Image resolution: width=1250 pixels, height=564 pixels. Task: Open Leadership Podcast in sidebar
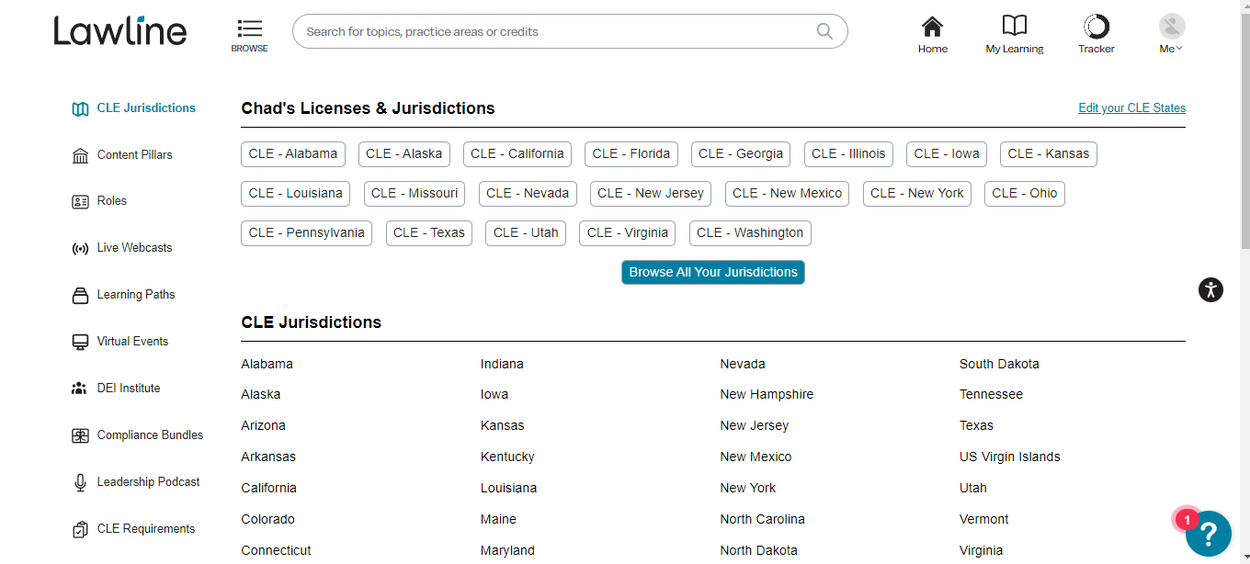coord(149,481)
